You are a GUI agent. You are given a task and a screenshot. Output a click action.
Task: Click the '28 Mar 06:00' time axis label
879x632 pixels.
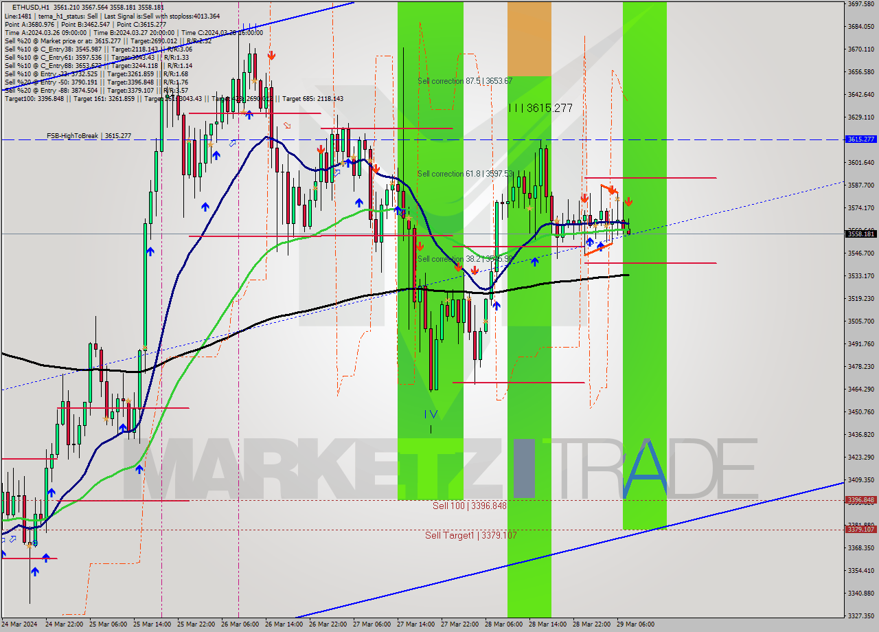(x=503, y=624)
